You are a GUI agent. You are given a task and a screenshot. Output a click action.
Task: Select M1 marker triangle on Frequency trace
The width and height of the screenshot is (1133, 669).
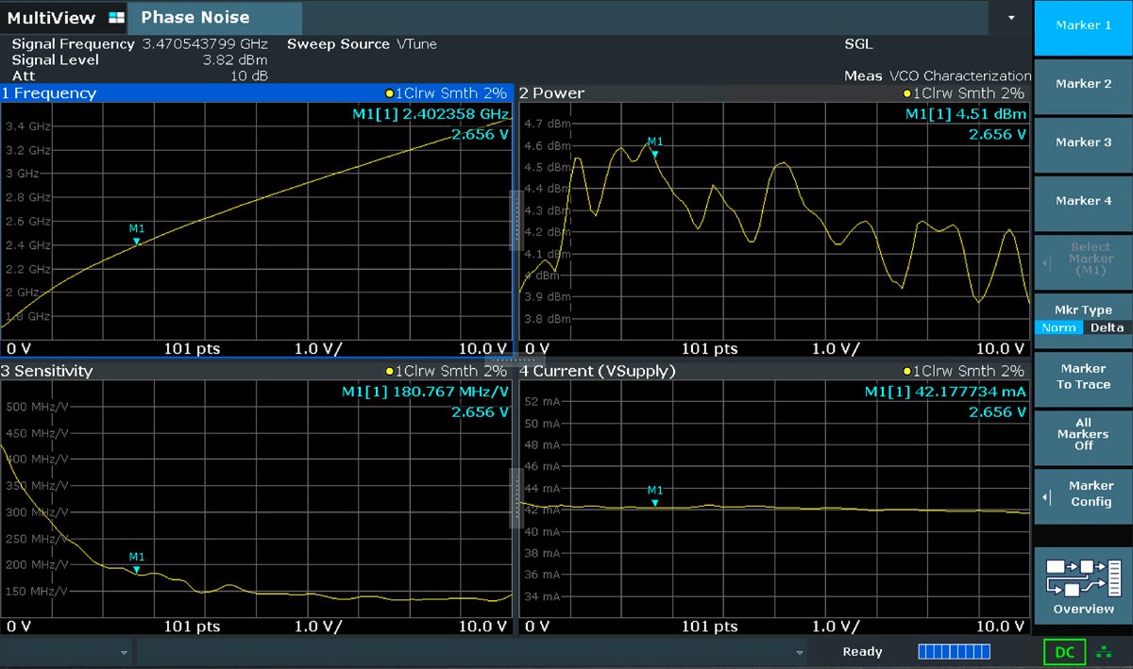coord(137,242)
